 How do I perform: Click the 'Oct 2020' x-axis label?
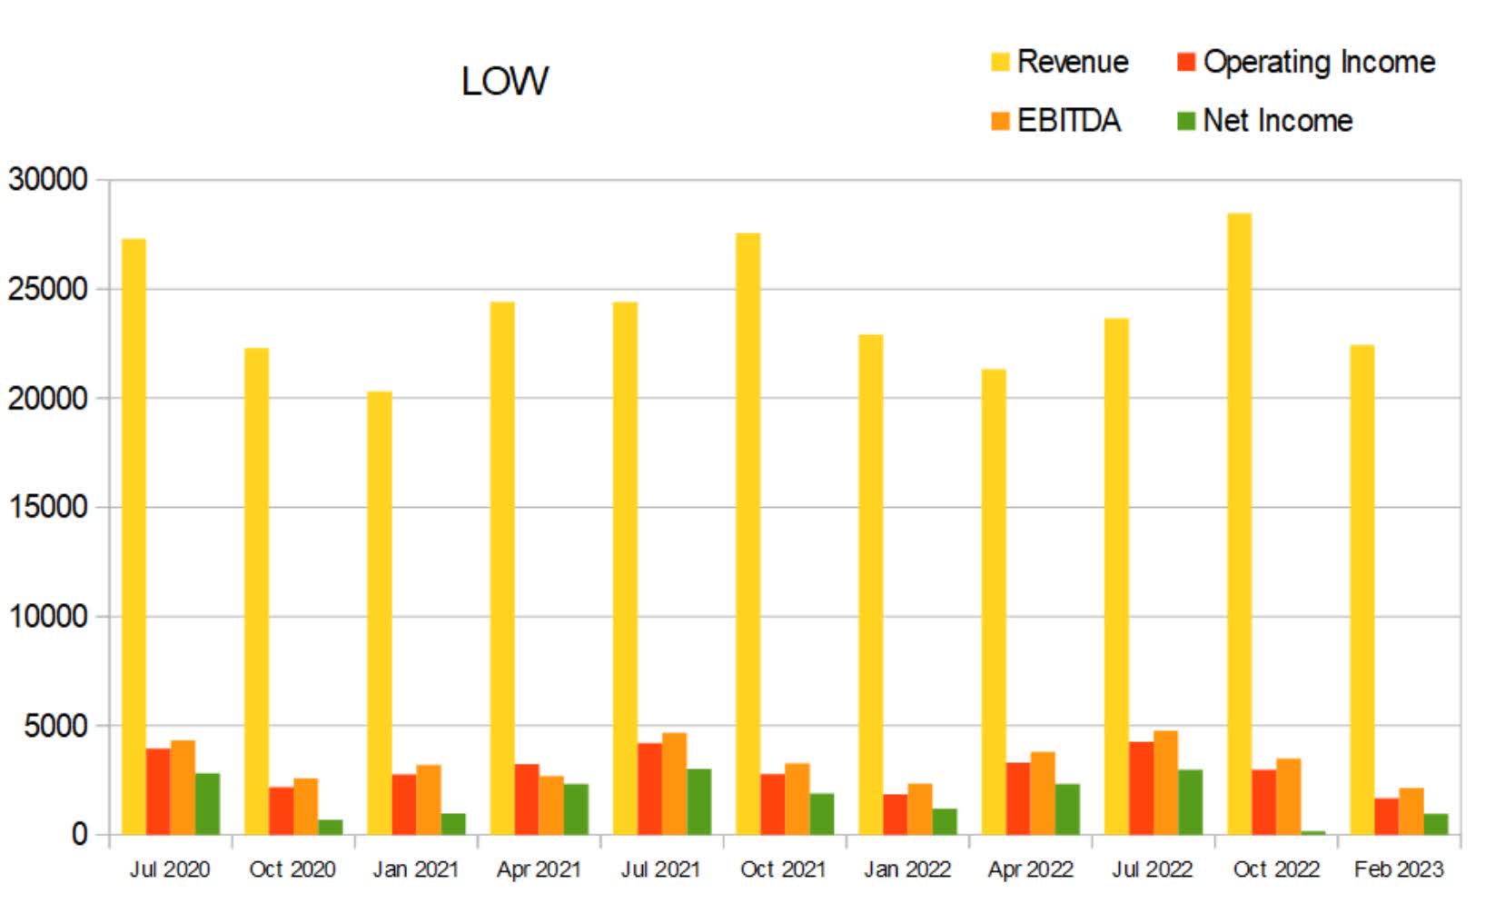tap(292, 869)
